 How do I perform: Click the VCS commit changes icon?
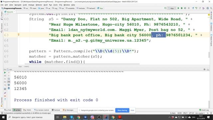point(196,8)
